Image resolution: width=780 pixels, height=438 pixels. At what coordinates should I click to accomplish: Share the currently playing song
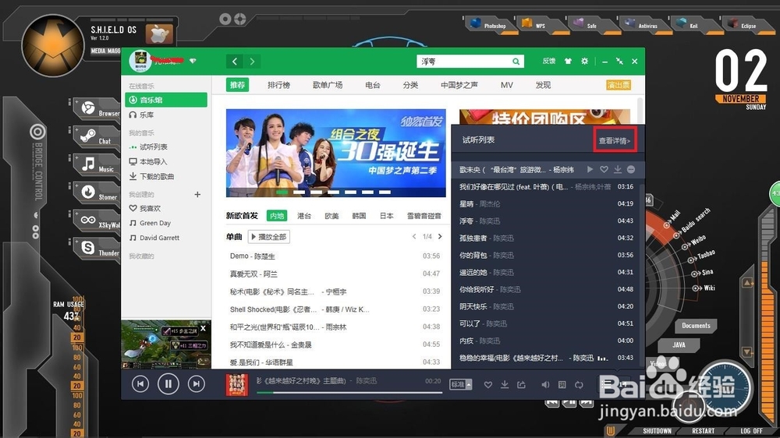pyautogui.click(x=521, y=385)
